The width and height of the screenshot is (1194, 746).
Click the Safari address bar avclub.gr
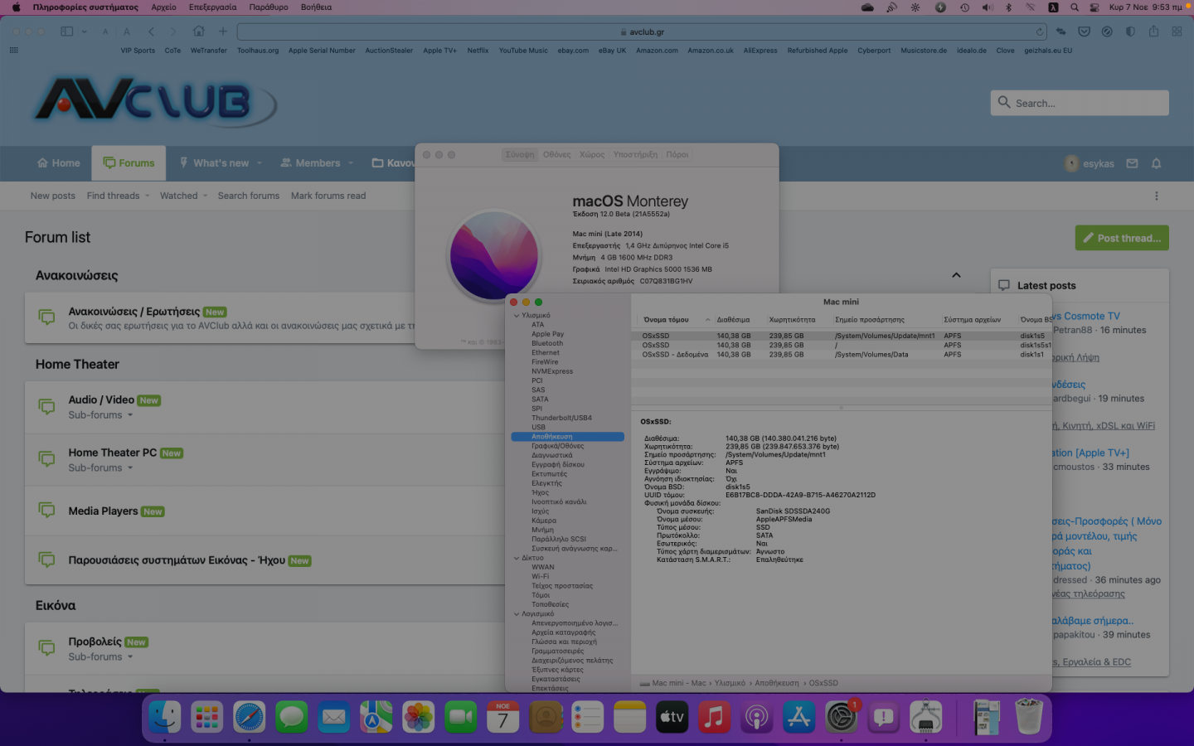point(643,31)
